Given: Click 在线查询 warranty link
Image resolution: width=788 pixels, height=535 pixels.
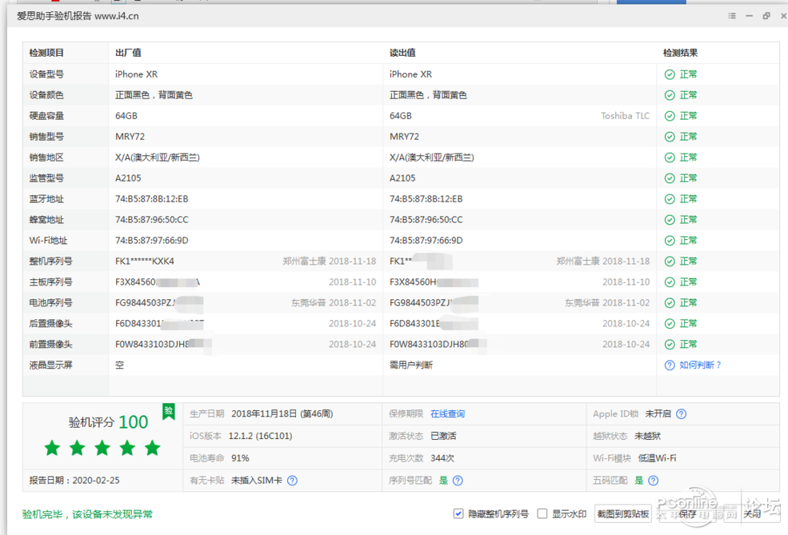Looking at the screenshot, I should coord(447,414).
